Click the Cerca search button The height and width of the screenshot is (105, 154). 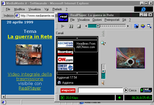(130, 90)
